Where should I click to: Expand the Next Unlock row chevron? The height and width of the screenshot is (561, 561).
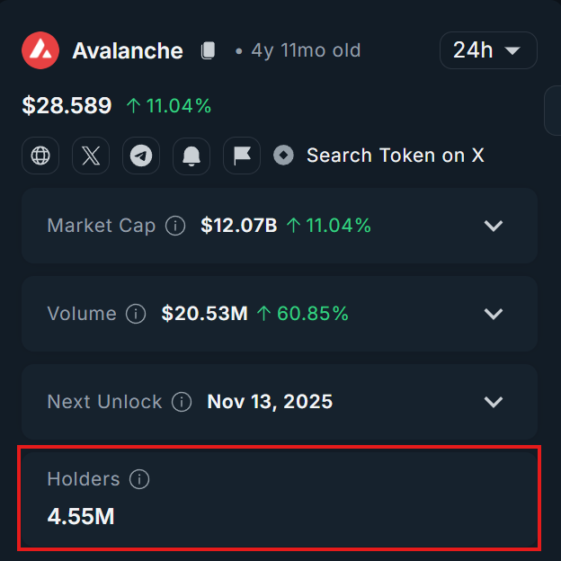[x=494, y=402]
